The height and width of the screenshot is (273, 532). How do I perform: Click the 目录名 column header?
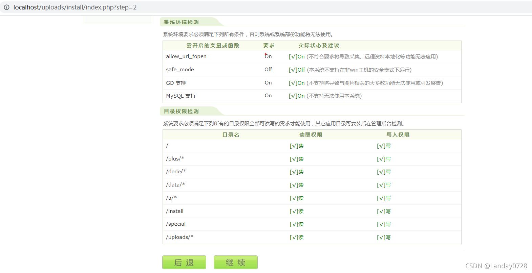pos(231,135)
